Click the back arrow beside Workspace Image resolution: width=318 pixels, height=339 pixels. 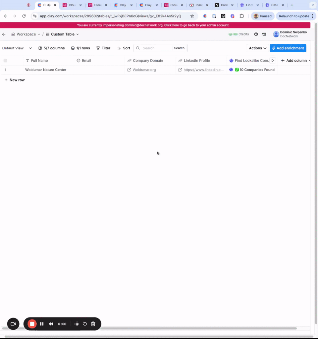click(4, 34)
